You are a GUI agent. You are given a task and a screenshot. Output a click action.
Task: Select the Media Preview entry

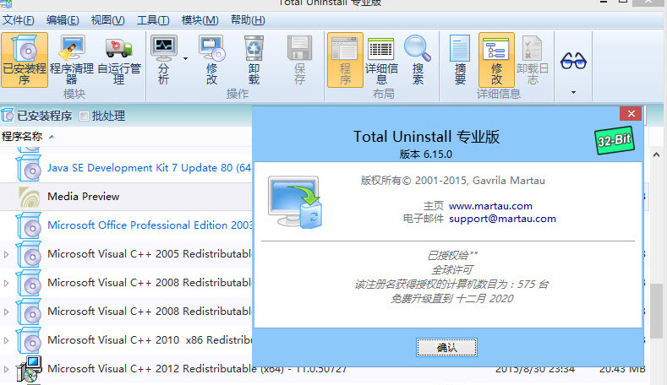pyautogui.click(x=84, y=197)
